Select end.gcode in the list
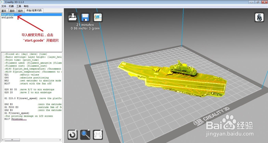 31,17
